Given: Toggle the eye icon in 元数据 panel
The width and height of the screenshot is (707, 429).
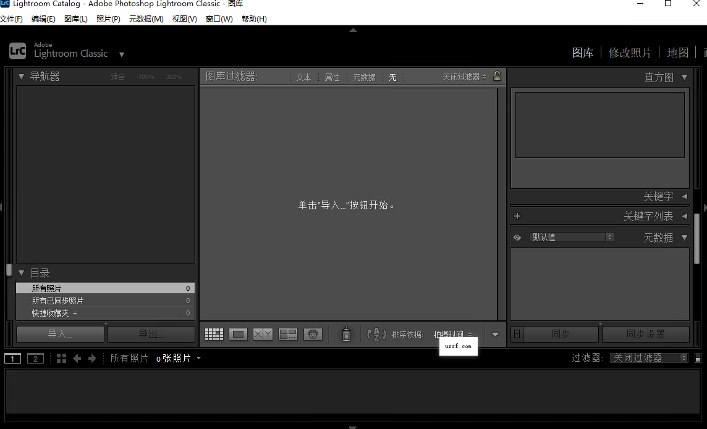Looking at the screenshot, I should tap(517, 237).
